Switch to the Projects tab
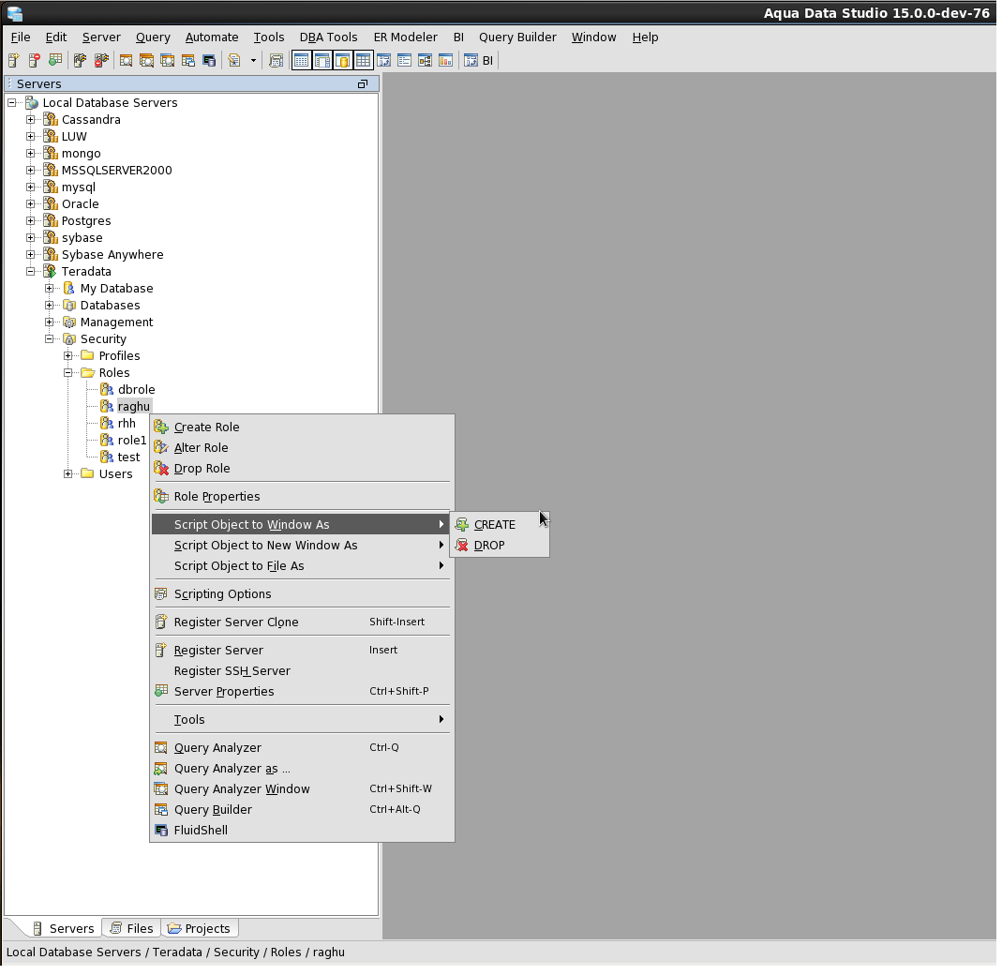 (x=200, y=928)
